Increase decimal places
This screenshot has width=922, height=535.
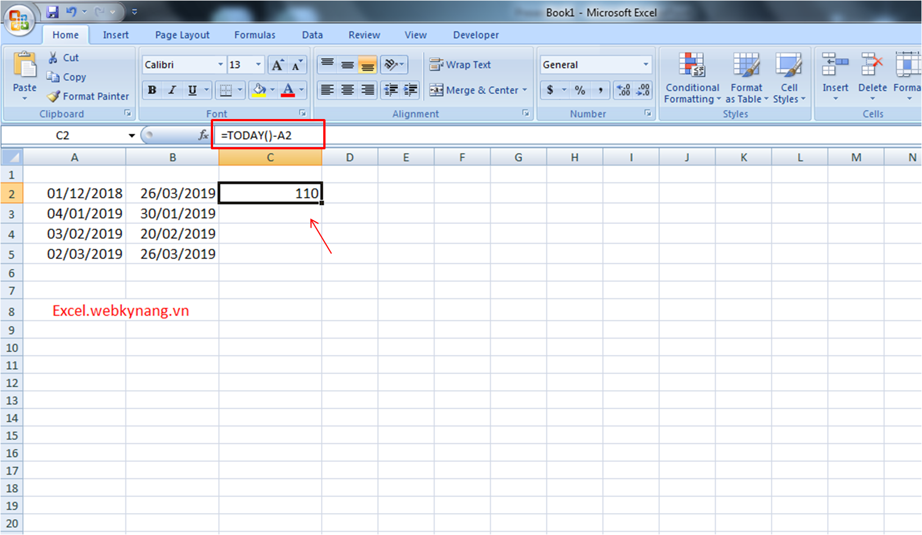tap(623, 90)
